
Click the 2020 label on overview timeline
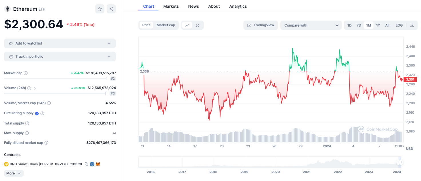tap(275, 172)
